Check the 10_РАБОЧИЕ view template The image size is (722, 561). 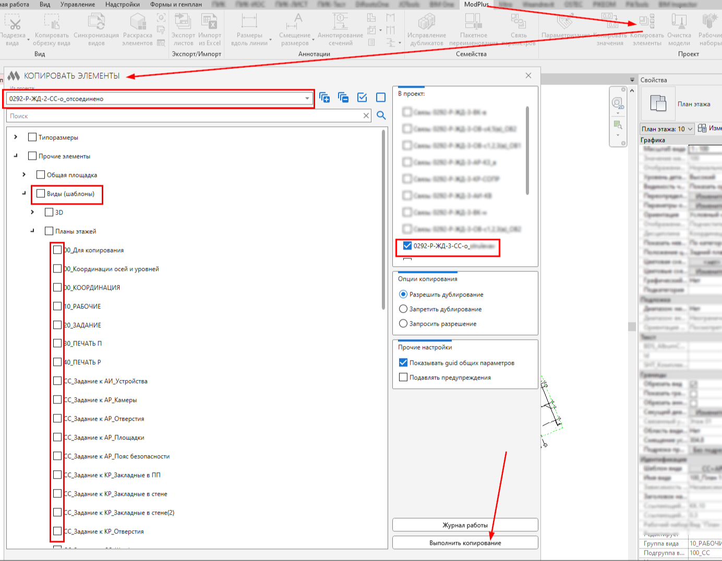(57, 306)
